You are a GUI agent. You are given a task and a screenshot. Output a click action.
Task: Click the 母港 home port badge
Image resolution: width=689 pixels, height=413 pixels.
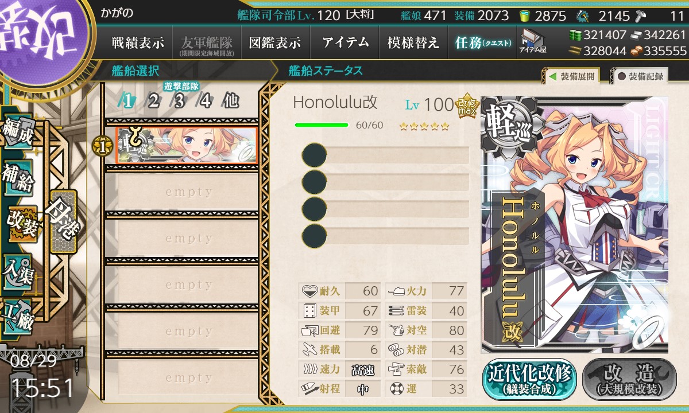point(63,221)
